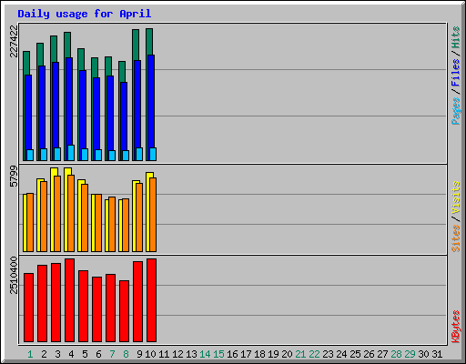The height and width of the screenshot is (364, 466).
Task: Click the red KBytes bar for day 10
Action: pos(151,300)
